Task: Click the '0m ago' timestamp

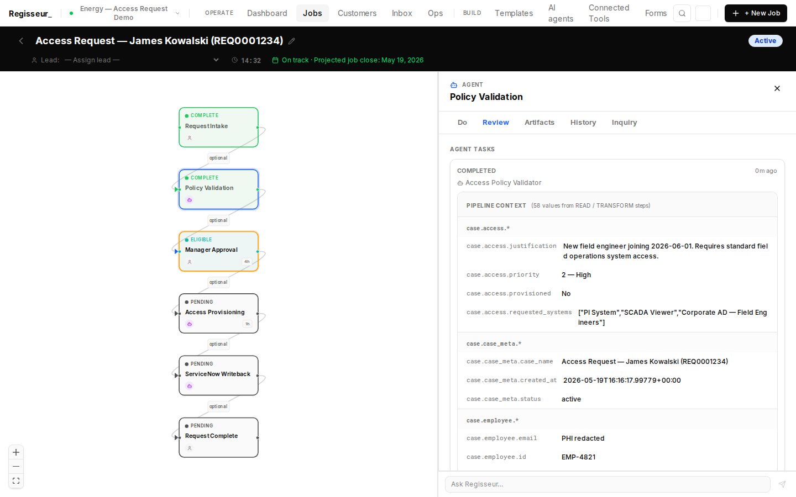Action: pos(766,171)
